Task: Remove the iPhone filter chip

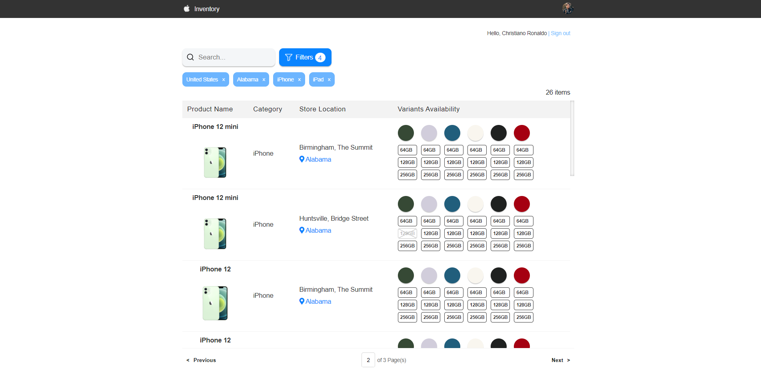Action: point(300,80)
